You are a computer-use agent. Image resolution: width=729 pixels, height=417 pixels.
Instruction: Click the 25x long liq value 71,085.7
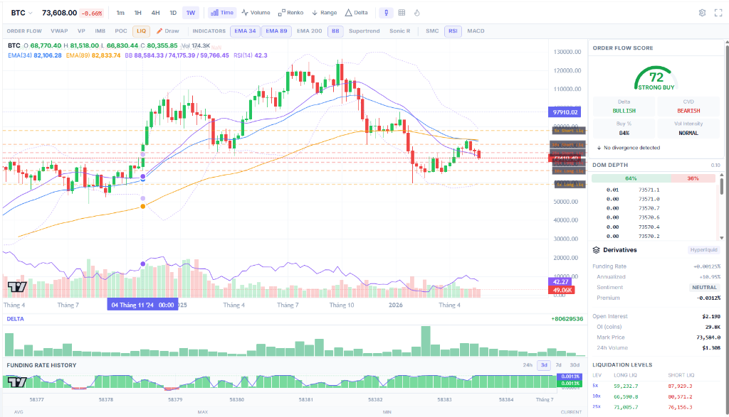click(626, 407)
